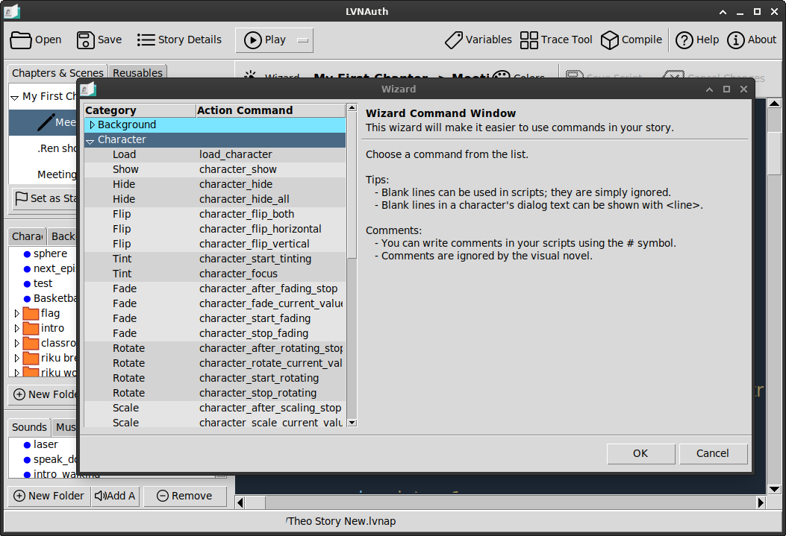
Task: Select character_flip_horizontal command row
Action: 215,229
